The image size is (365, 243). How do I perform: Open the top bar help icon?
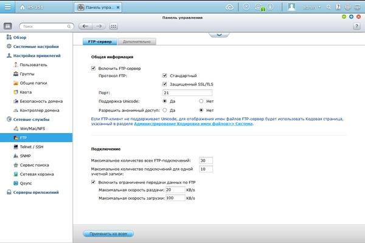click(x=338, y=7)
